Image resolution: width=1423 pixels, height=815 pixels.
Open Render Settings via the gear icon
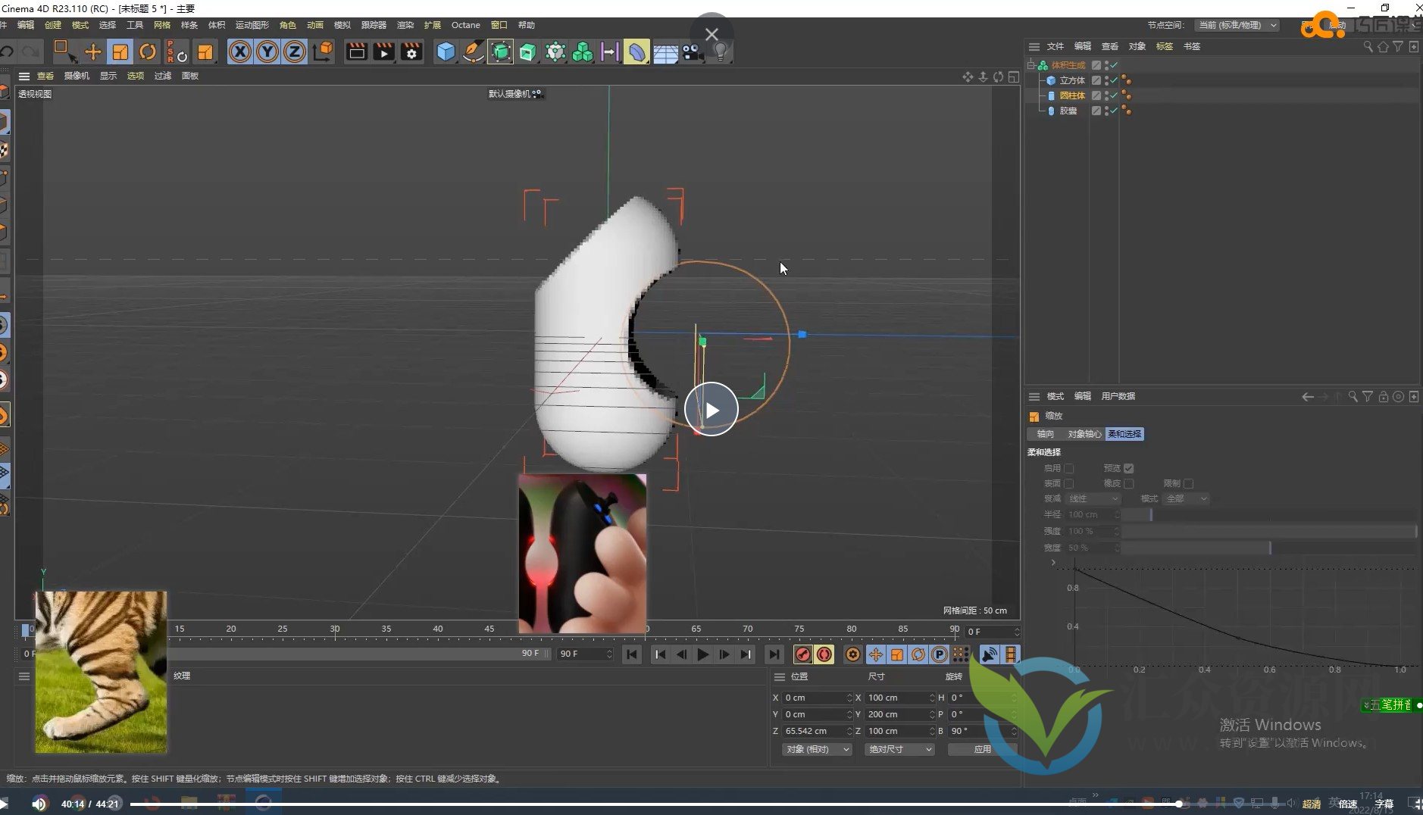tap(411, 52)
